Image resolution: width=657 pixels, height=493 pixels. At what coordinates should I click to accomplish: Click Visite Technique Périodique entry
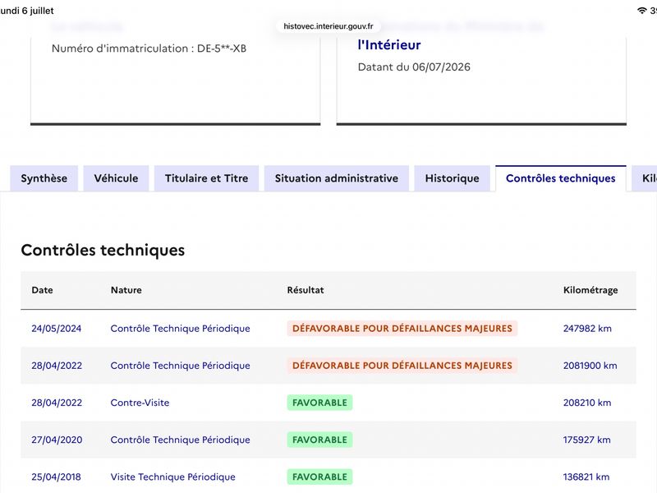173,477
